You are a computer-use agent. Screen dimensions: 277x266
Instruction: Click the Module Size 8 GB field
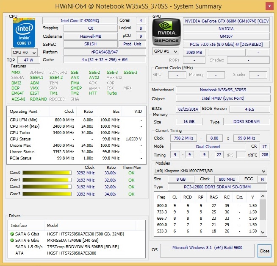[x=181, y=179]
